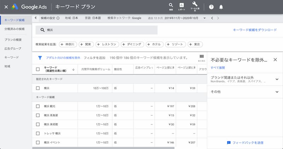
Task: Add 東京 to broaden the search
Action: tap(195, 44)
